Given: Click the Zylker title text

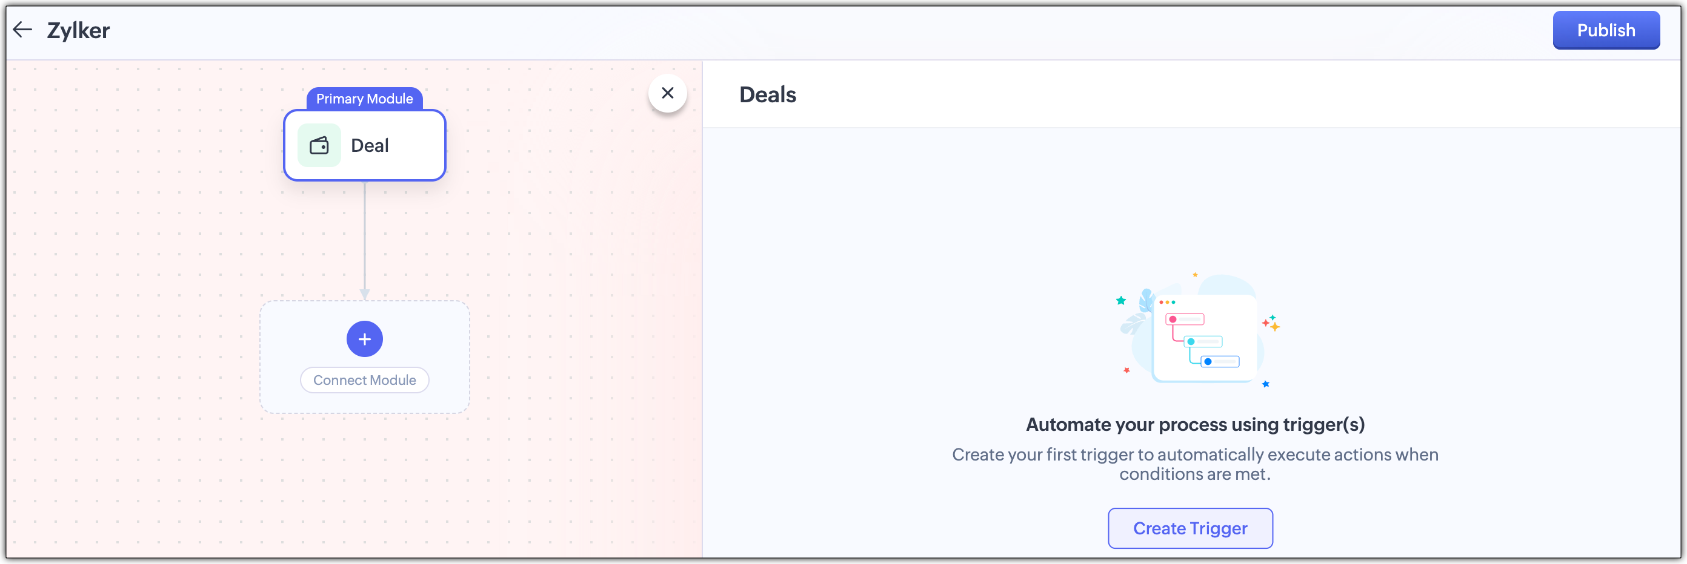Looking at the screenshot, I should tap(78, 30).
